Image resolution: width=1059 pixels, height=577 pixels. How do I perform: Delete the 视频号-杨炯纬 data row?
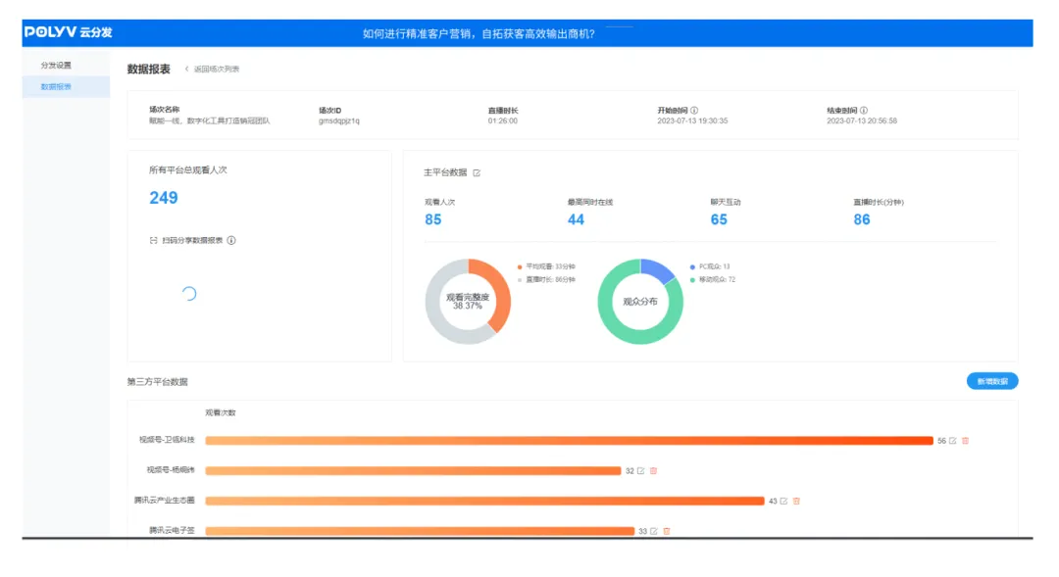coord(654,471)
